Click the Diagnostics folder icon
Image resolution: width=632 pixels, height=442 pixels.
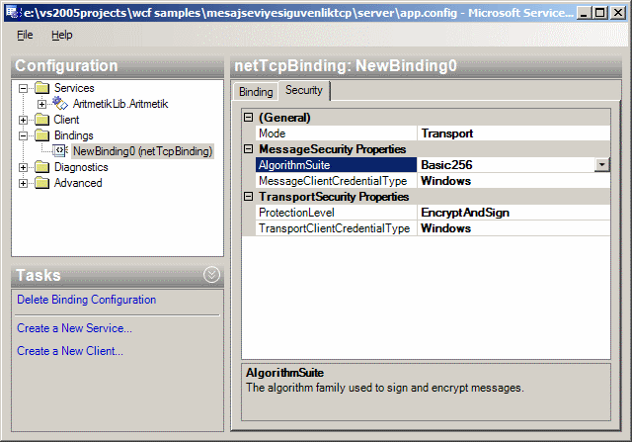pyautogui.click(x=42, y=167)
